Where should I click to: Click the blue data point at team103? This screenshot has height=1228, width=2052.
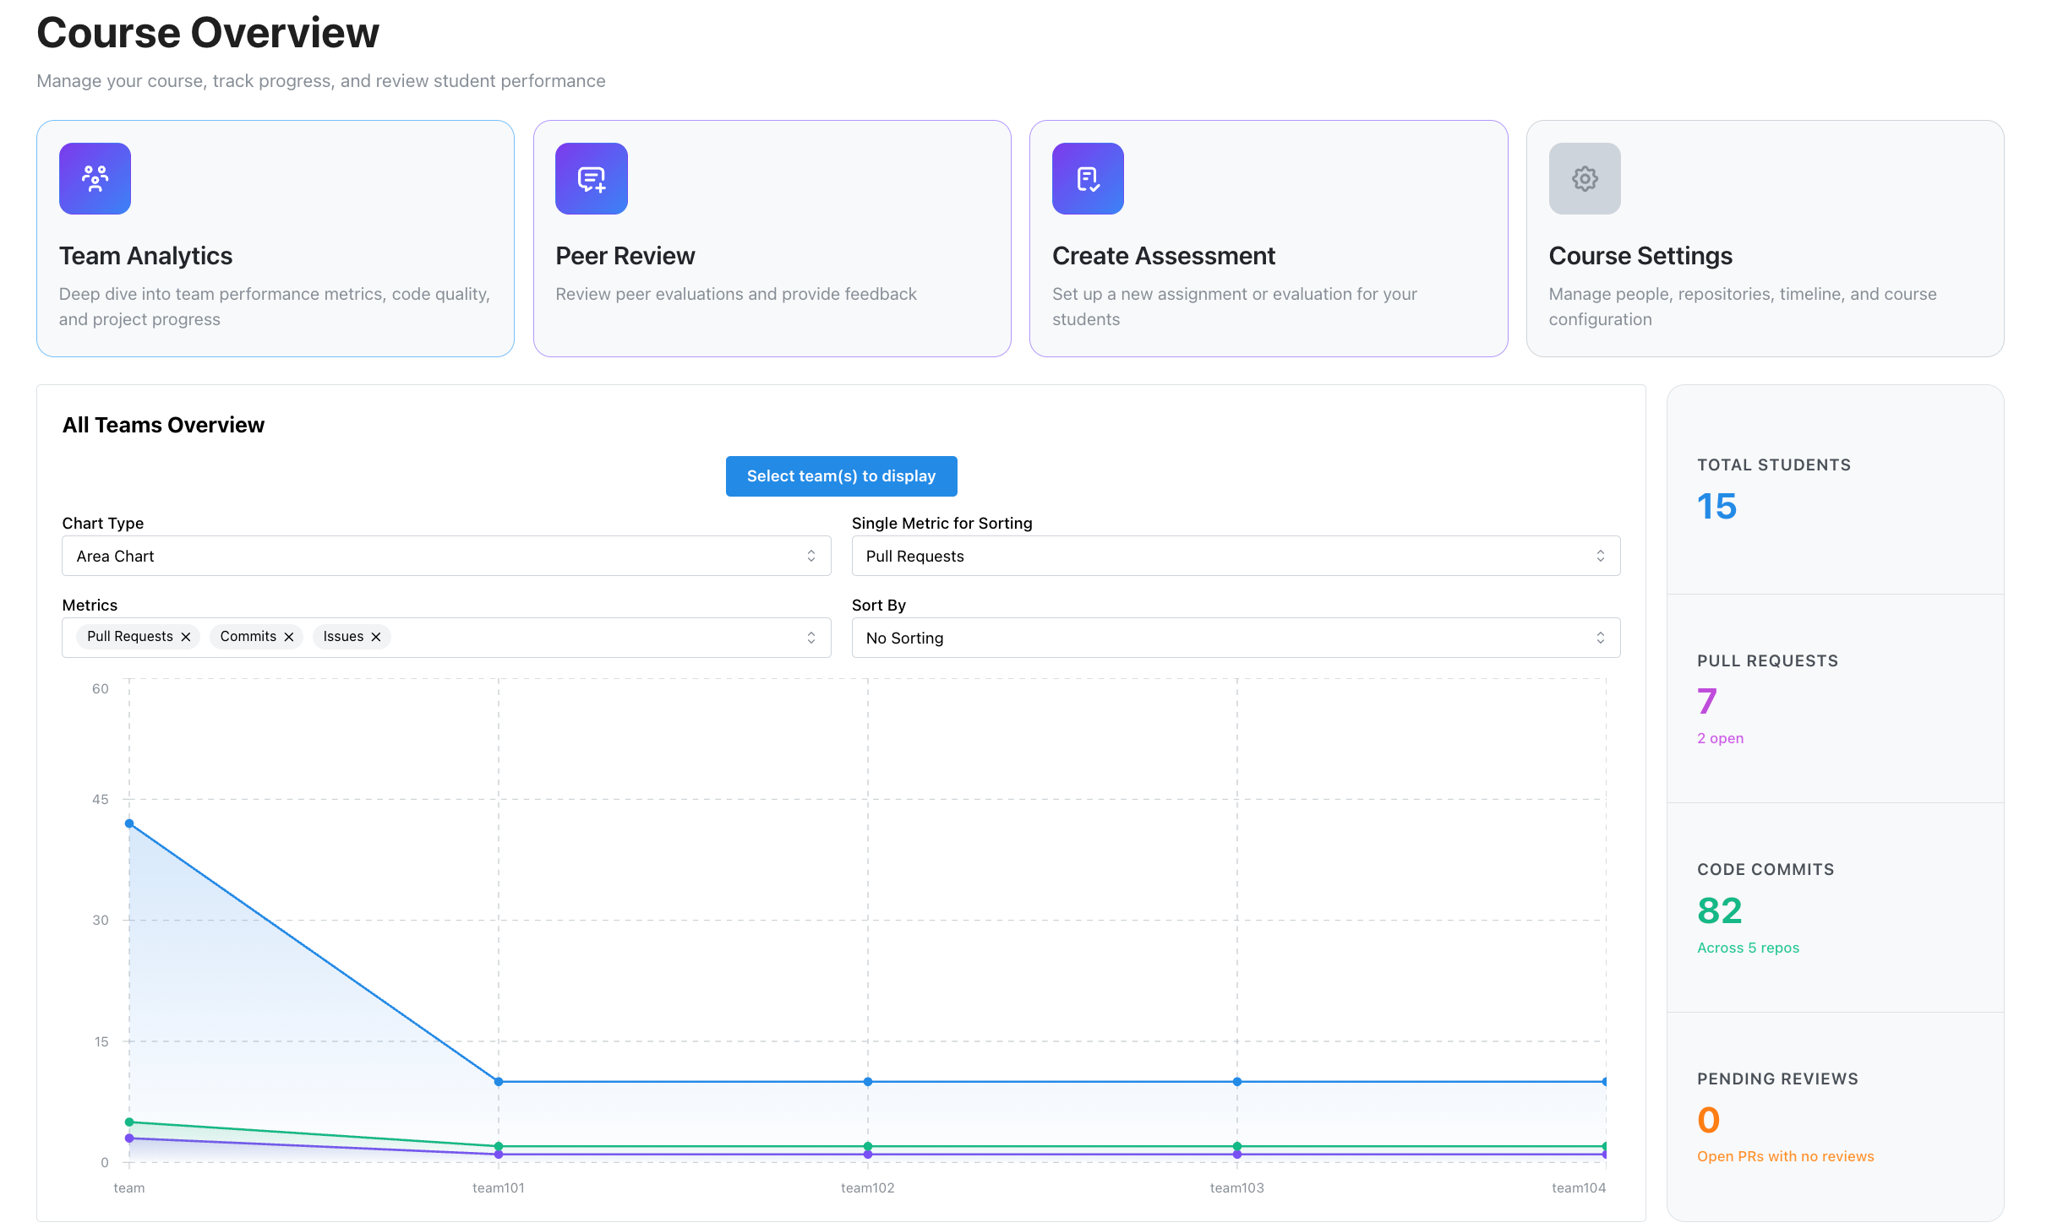tap(1237, 1081)
